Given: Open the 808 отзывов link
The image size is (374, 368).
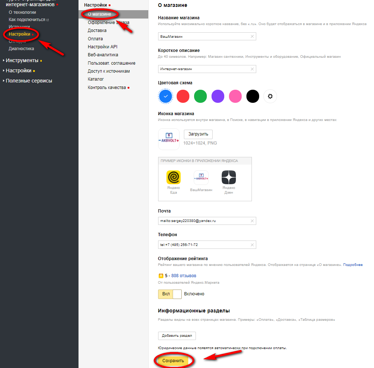Looking at the screenshot, I should click(x=184, y=276).
